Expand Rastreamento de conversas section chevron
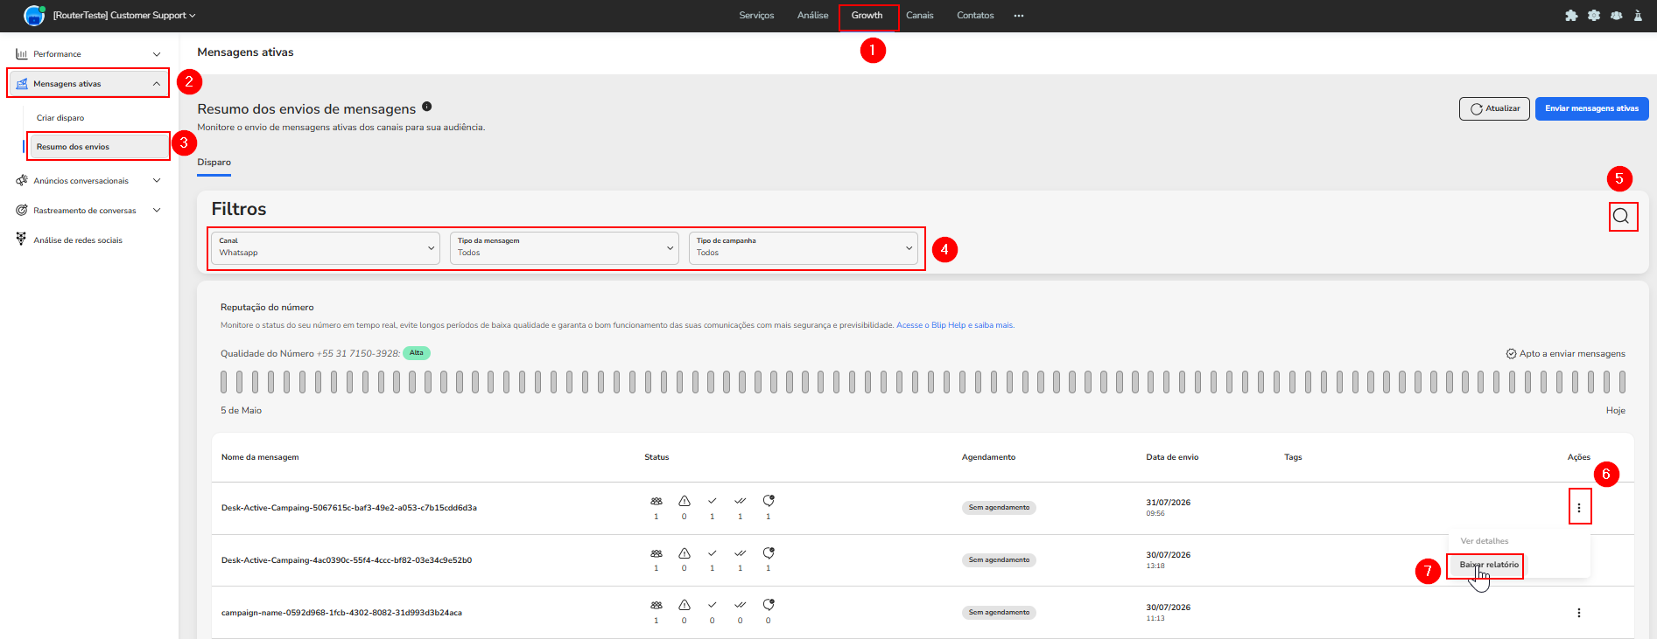Screen dimensions: 1657x639 click(x=157, y=211)
